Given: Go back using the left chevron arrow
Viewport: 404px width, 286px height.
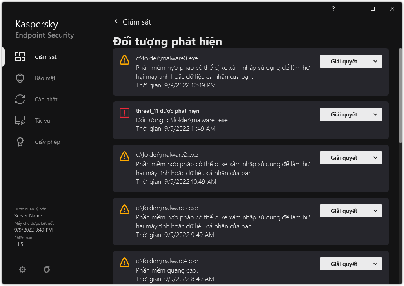Looking at the screenshot, I should point(116,22).
